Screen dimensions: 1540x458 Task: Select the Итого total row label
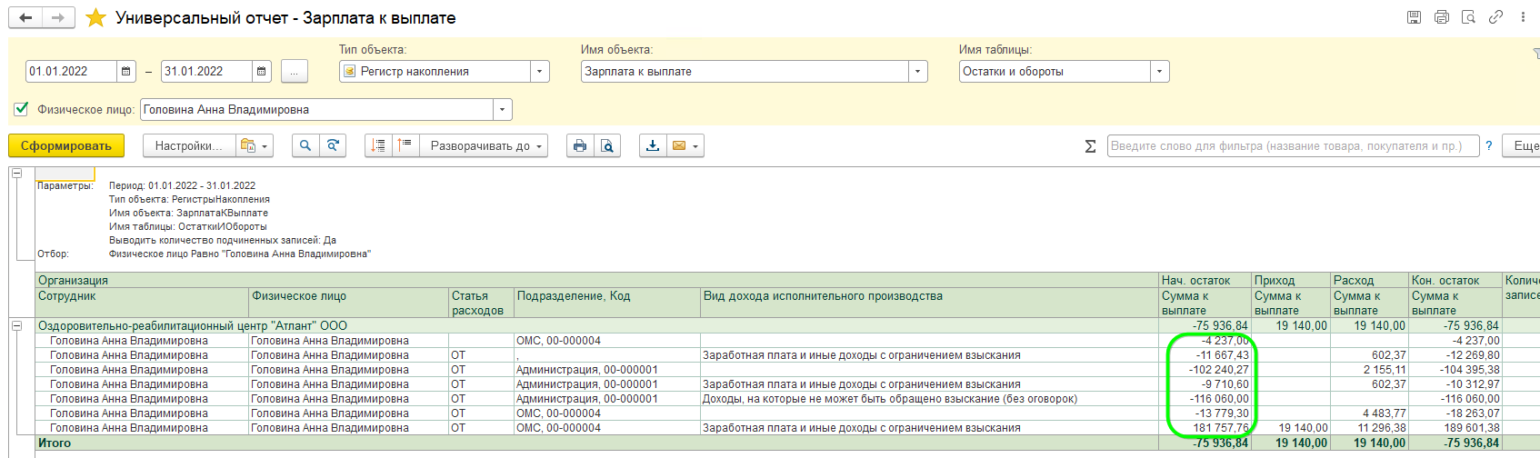click(x=55, y=443)
